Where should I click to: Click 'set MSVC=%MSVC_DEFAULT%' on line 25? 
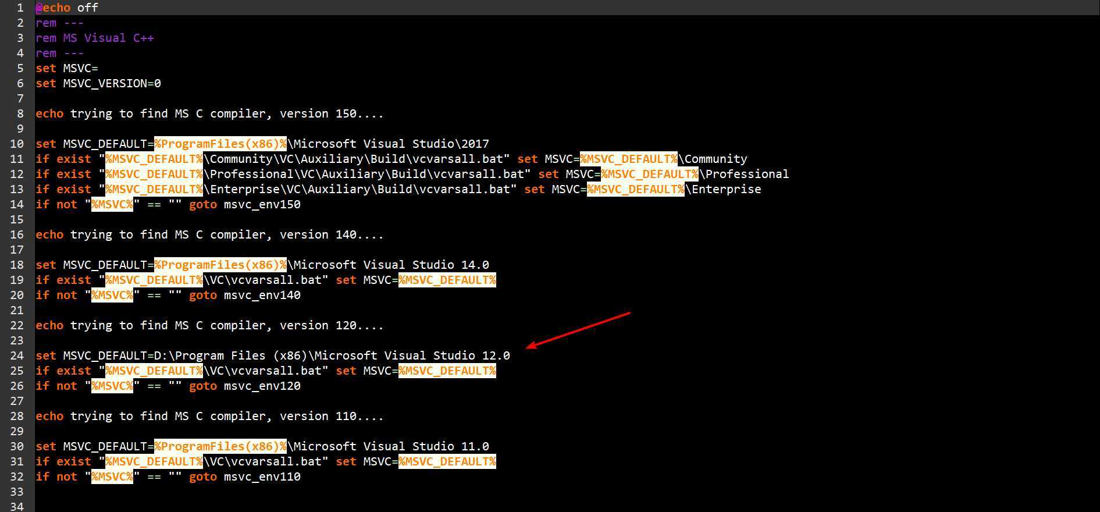416,371
